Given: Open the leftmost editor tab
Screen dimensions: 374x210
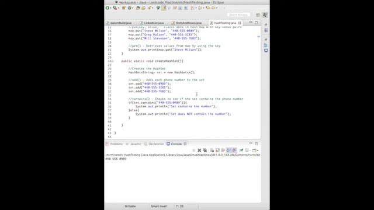Looking at the screenshot, I should coord(119,23).
